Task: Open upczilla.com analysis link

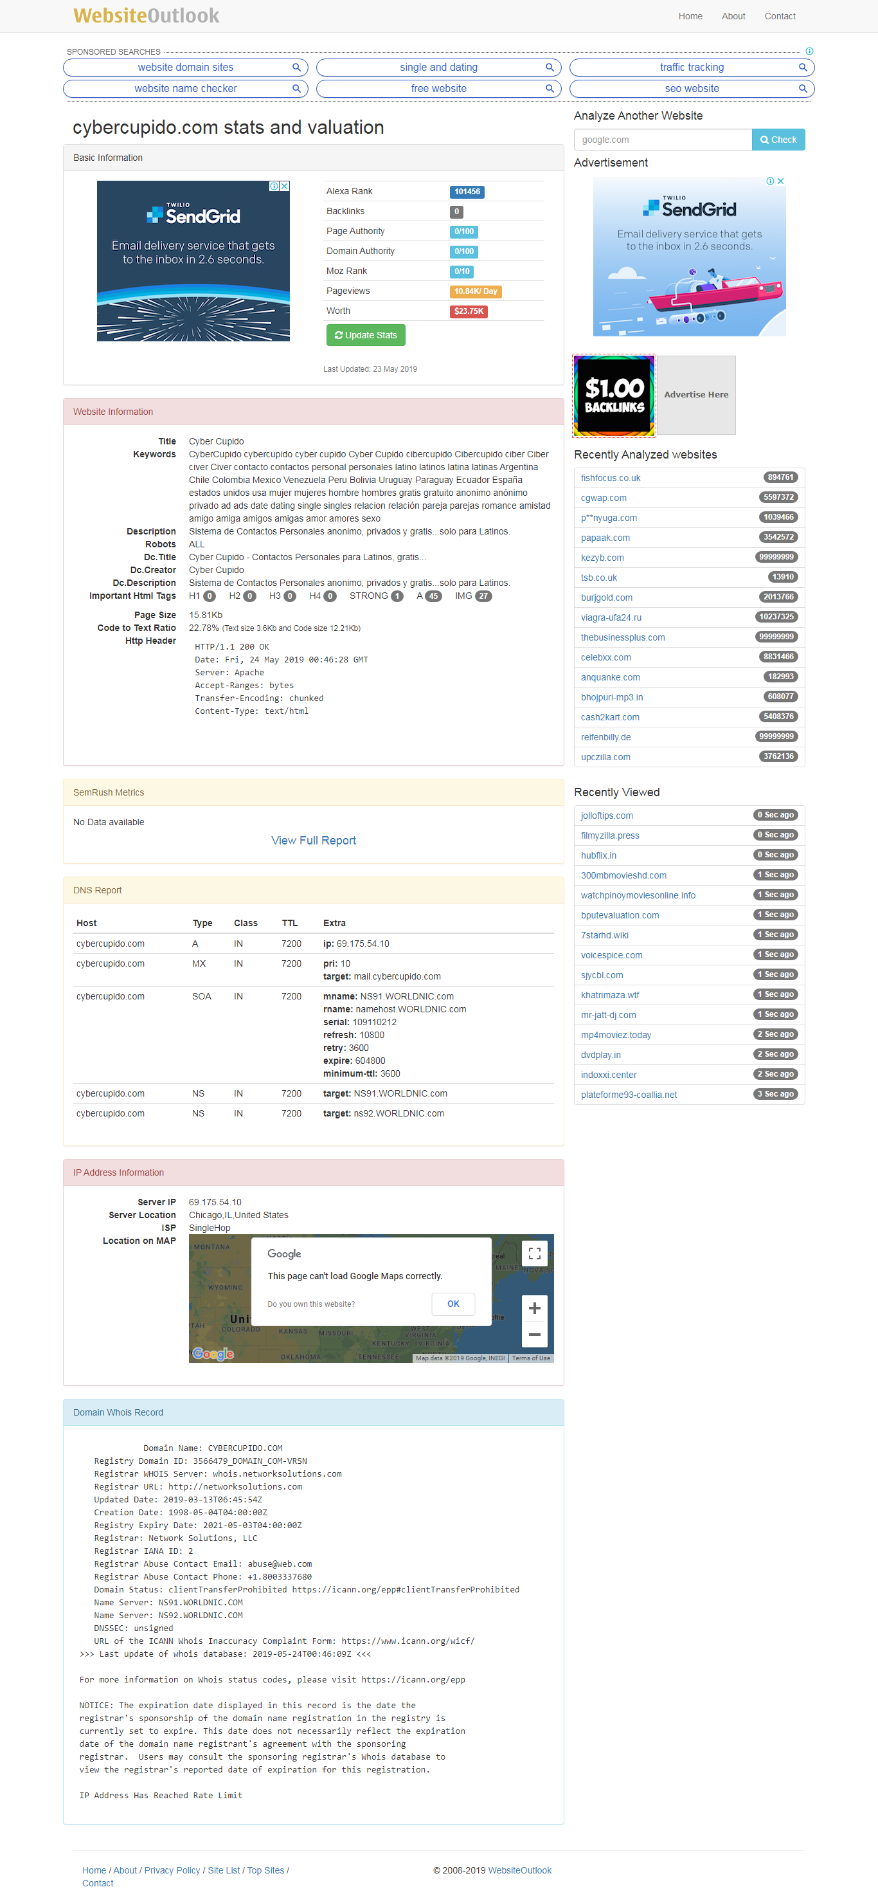Action: 605,758
